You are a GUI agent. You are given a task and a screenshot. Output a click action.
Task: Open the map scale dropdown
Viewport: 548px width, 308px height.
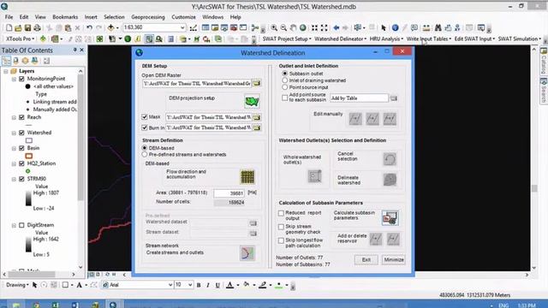[182, 27]
